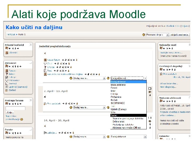The image size is (192, 144).
Task: Open the News forum link
Action: pos(54,60)
